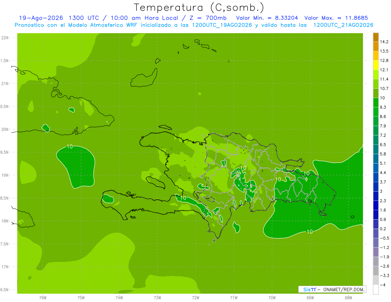The image size is (391, 302).
Task: Pick the yellow swatch between 12.1 and 12.8
Action: 376,65
